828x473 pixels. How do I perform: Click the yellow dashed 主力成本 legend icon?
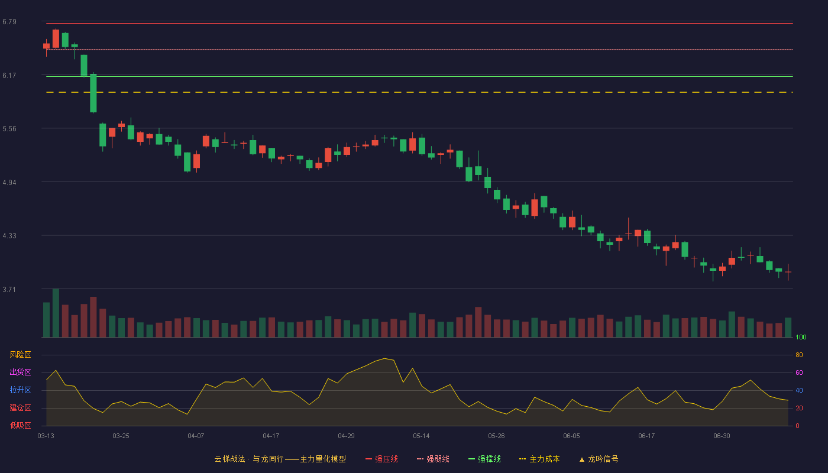(x=523, y=459)
